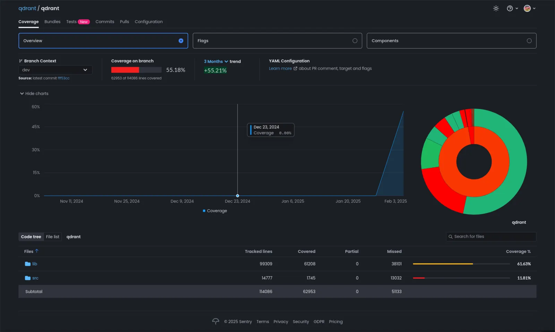The image size is (555, 332).
Task: Expand the avatar menu chevron
Action: tap(534, 8)
